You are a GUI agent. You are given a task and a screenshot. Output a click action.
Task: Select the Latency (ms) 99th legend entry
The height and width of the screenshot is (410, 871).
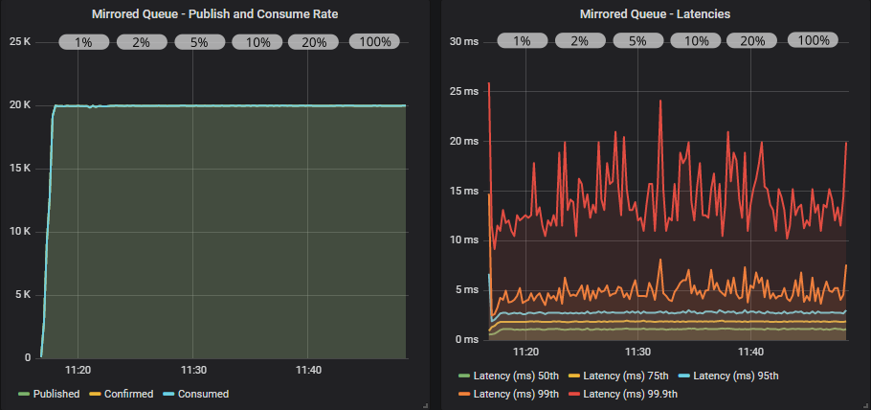(514, 394)
